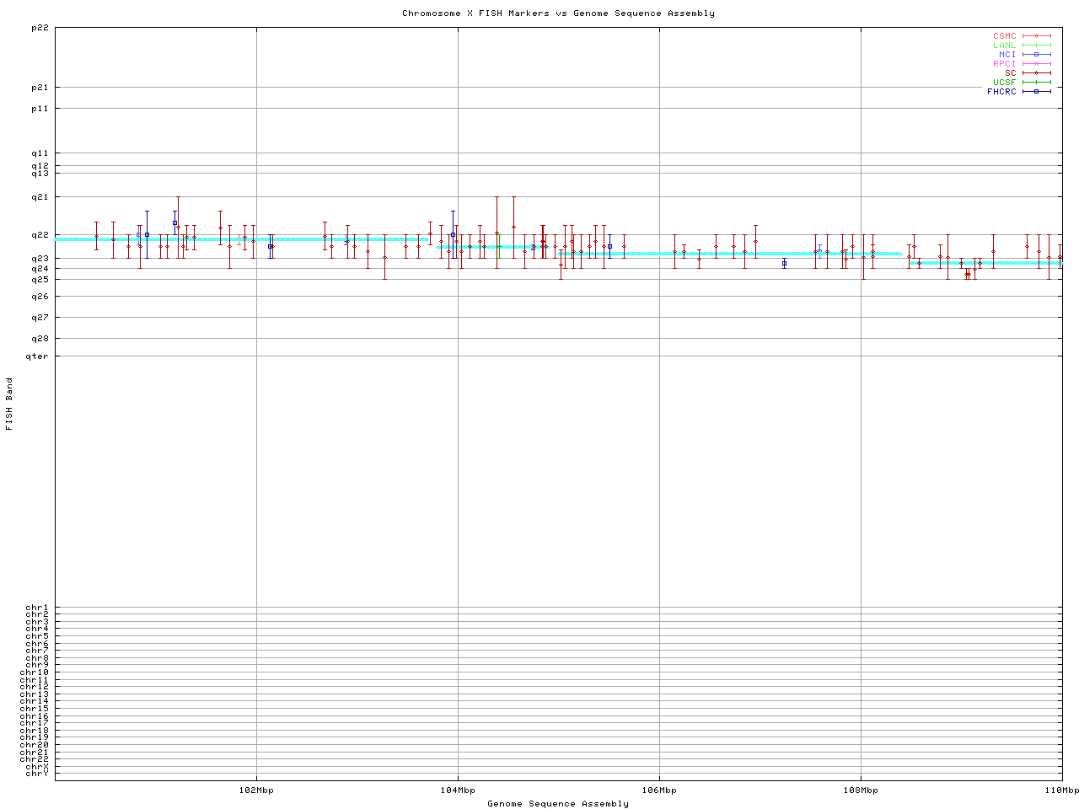Click the qter band label

(x=38, y=356)
